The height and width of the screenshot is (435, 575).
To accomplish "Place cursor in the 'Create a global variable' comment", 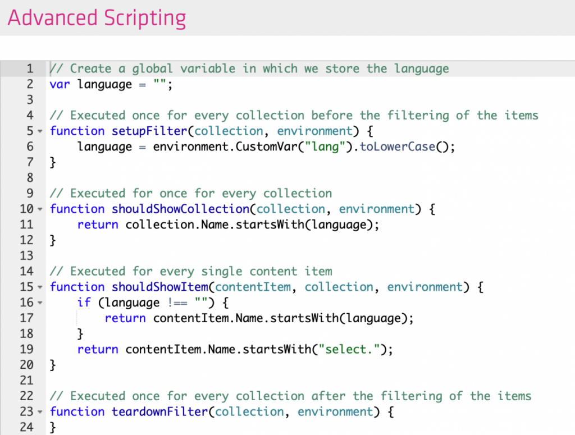I will pyautogui.click(x=249, y=68).
